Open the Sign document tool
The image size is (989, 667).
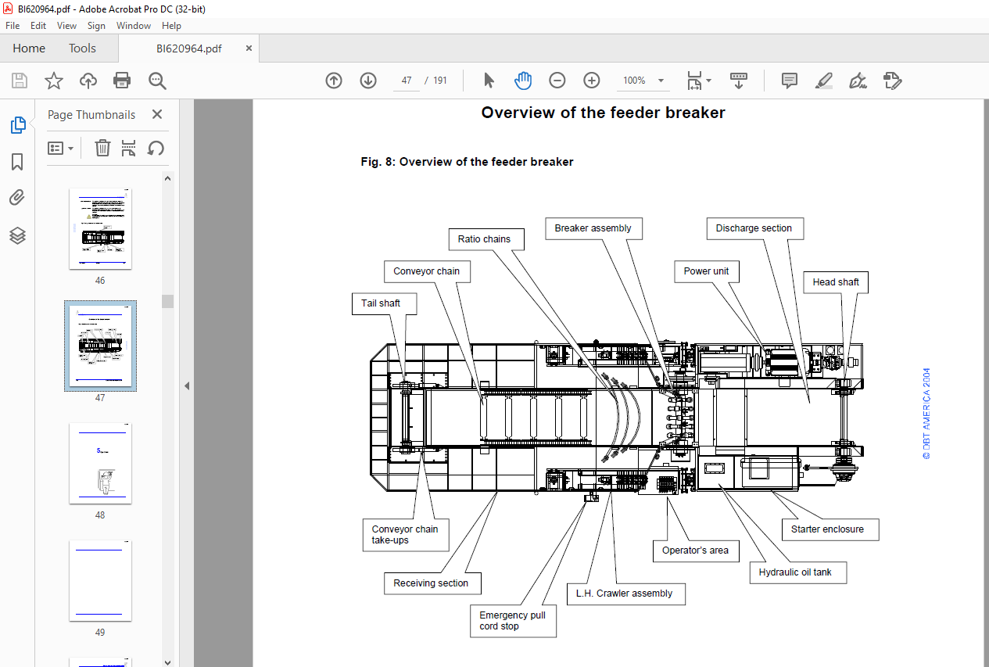[x=858, y=81]
